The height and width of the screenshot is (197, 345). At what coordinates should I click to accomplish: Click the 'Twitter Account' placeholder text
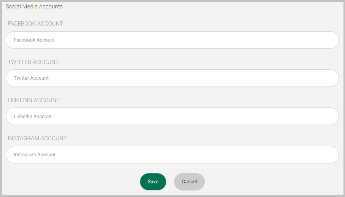[x=31, y=78]
